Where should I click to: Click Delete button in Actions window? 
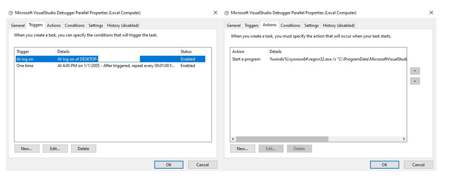pyautogui.click(x=299, y=149)
